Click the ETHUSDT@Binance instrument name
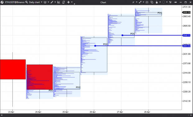This screenshot has width=193, height=117. [x=15, y=2]
